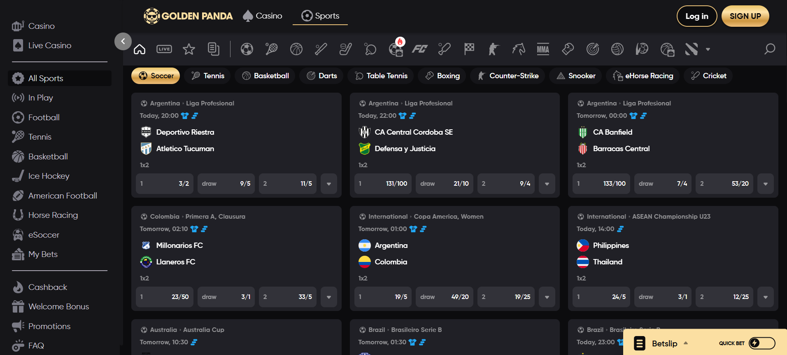Screen dimensions: 787x355
Task: Open the LIVE events icon
Action: click(x=164, y=49)
